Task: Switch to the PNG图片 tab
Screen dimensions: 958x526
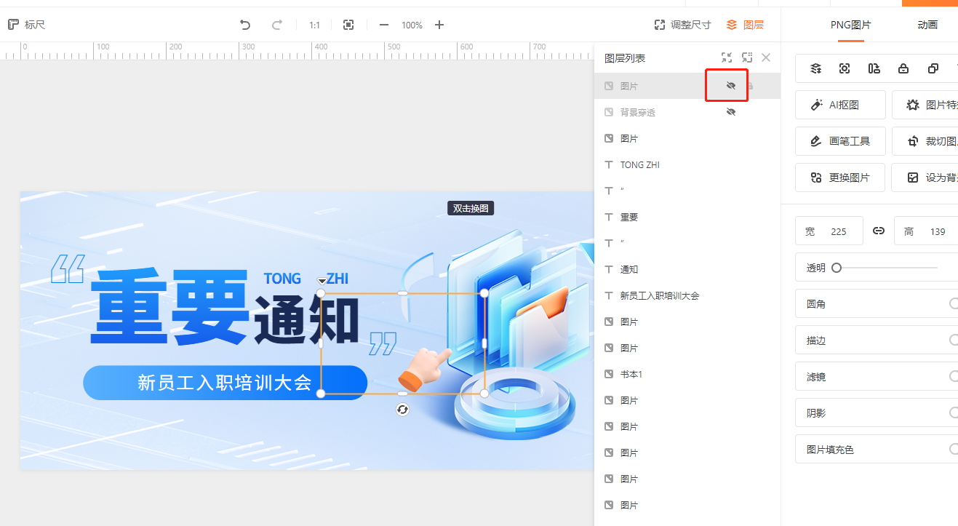Action: click(850, 25)
